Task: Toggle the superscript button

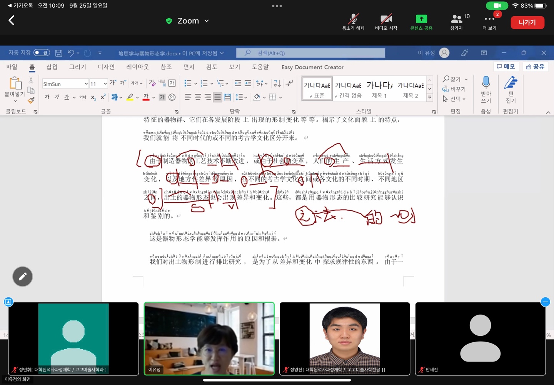Action: [103, 97]
